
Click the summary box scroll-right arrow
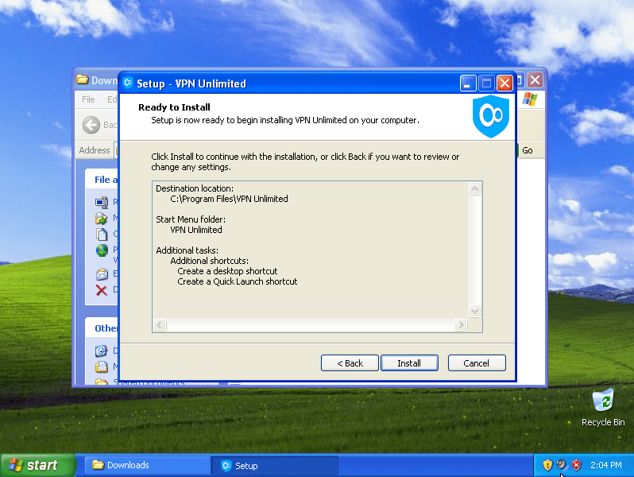tap(461, 325)
